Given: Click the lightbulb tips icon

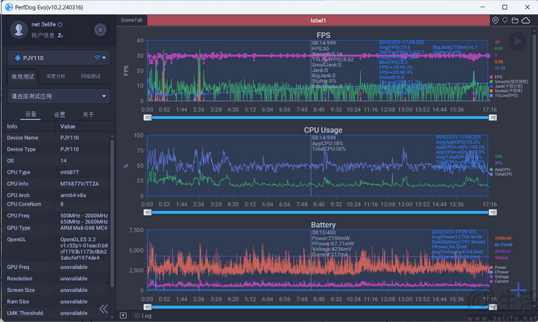Looking at the screenshot, I should (505, 21).
